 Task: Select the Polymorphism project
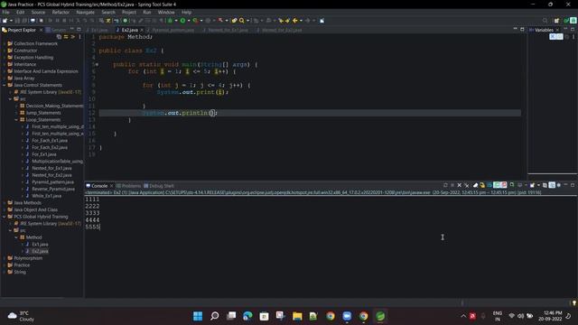point(28,258)
